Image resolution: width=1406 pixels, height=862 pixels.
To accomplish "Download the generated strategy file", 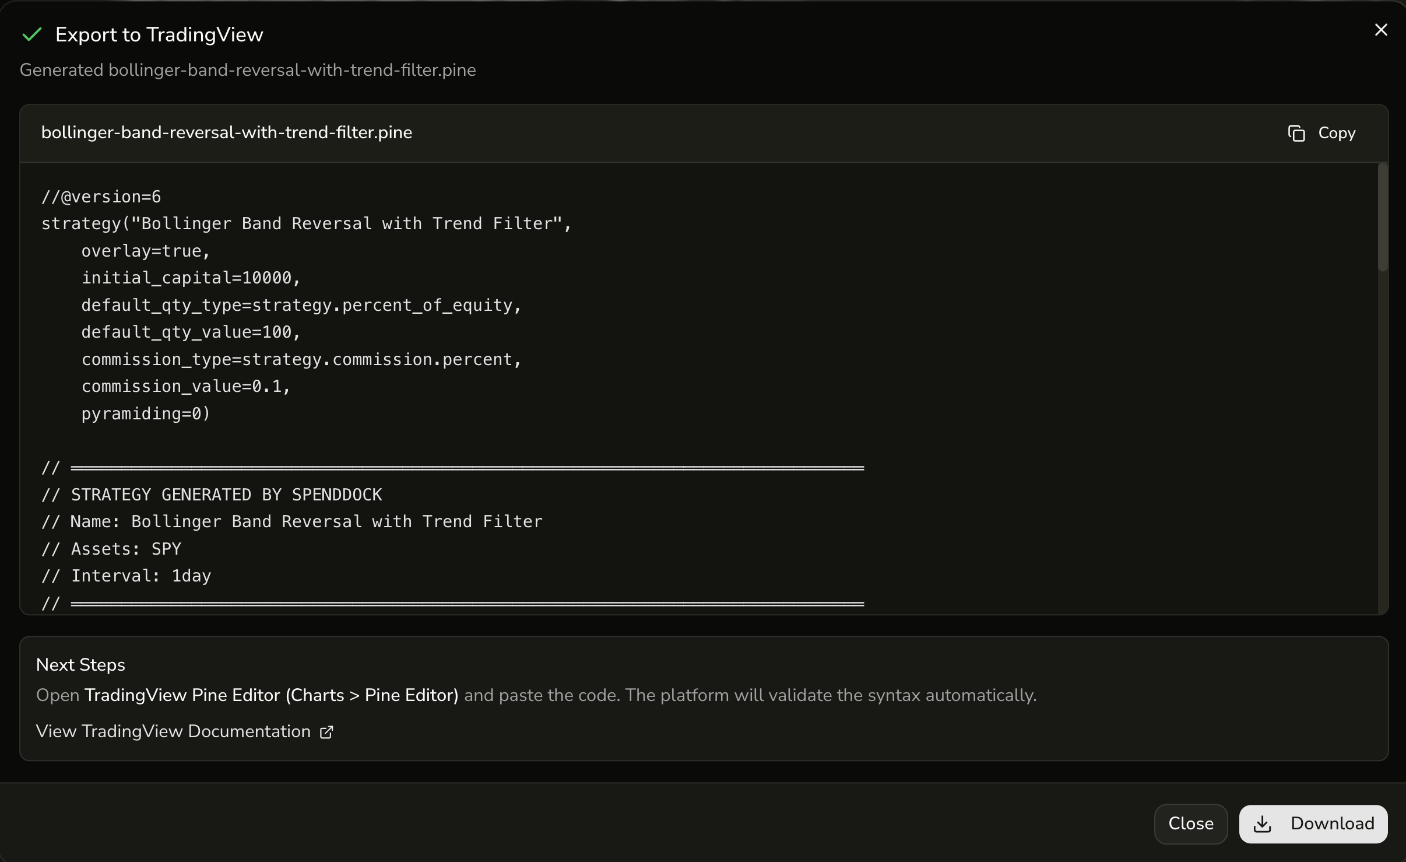I will pos(1313,824).
